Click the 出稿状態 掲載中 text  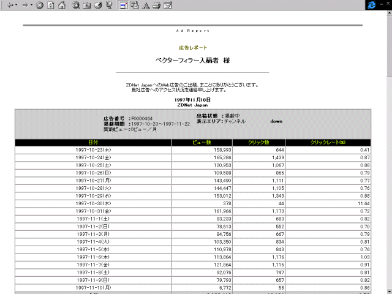click(218, 116)
